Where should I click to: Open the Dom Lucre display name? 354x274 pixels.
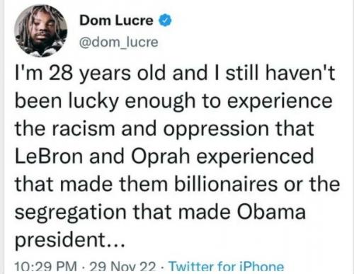point(117,21)
